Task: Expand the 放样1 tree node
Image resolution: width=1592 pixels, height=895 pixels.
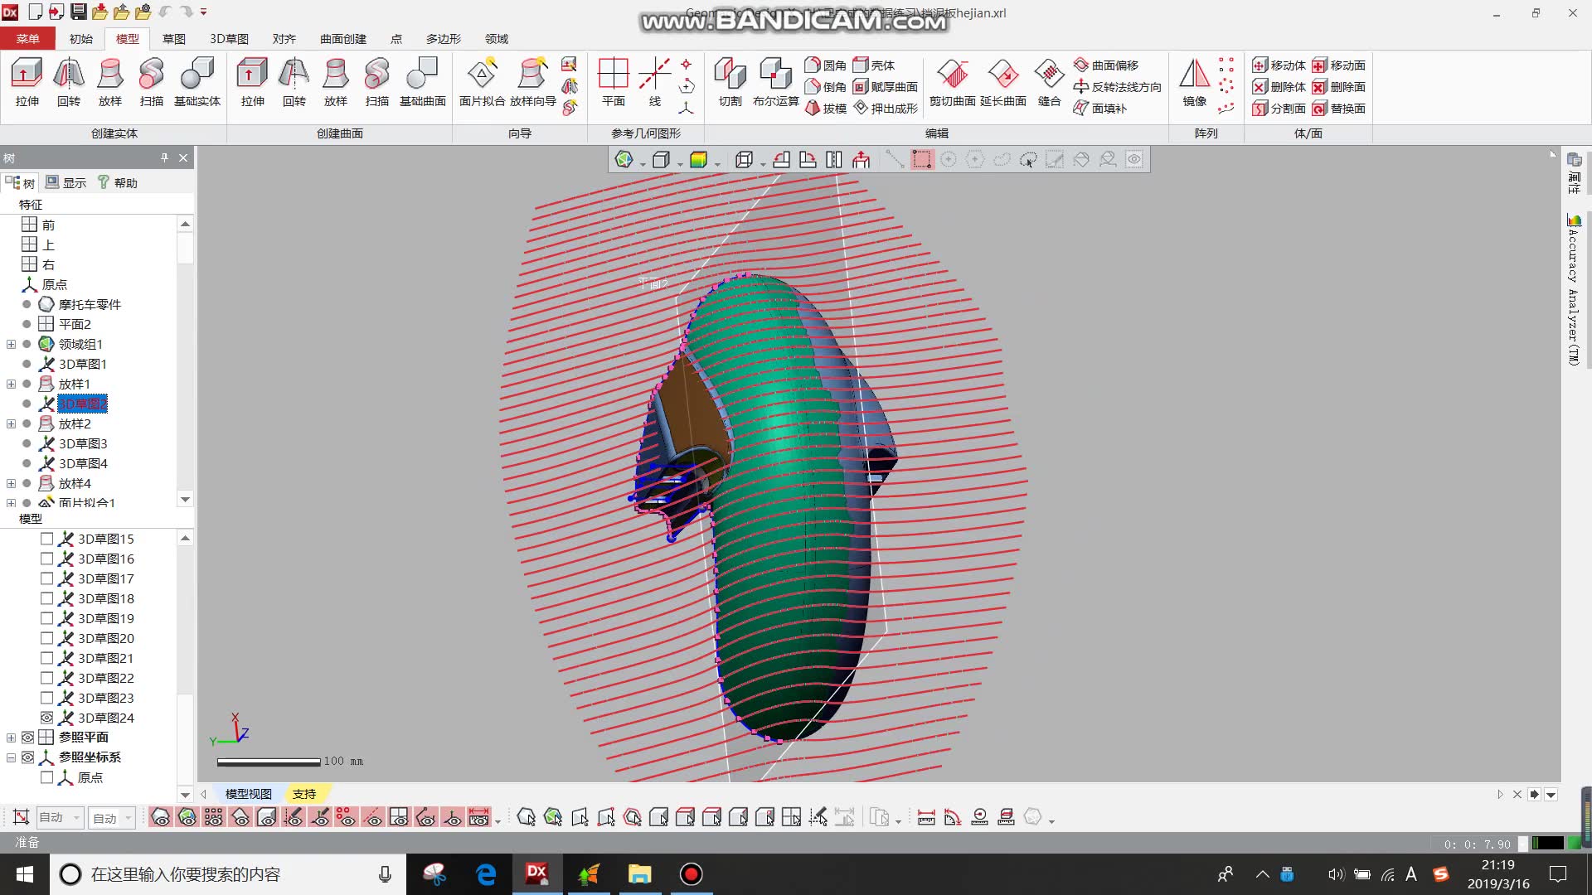Action: pyautogui.click(x=10, y=383)
